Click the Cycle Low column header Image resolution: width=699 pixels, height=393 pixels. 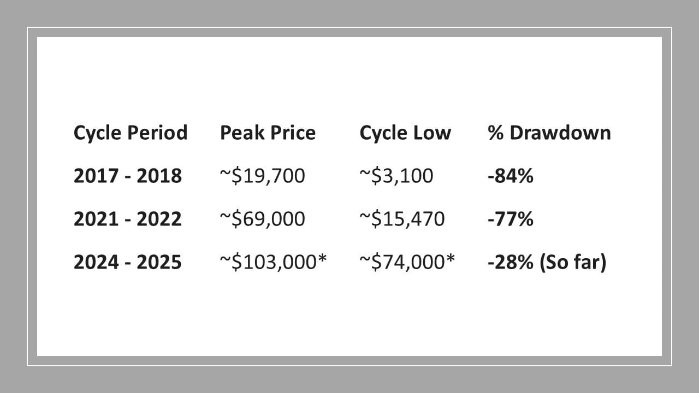405,133
